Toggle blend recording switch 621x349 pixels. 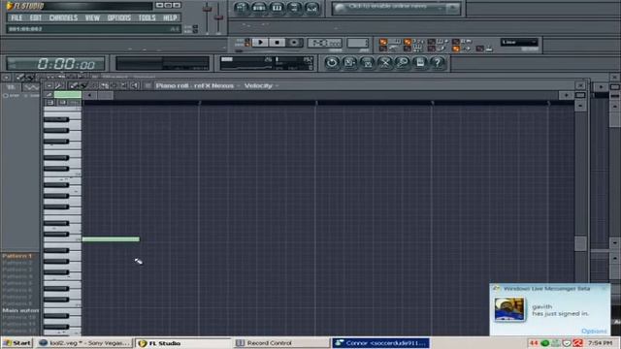point(431,41)
